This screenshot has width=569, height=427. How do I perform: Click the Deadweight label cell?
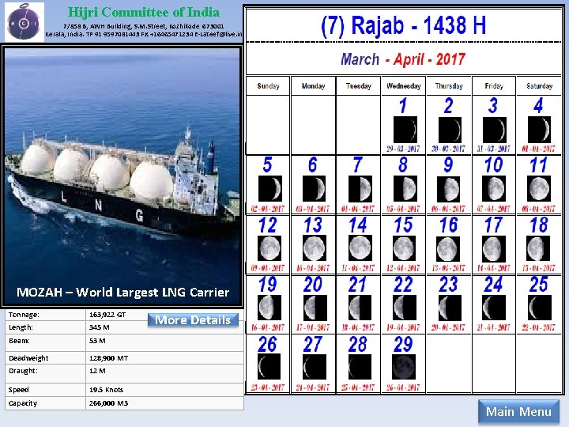coord(45,358)
